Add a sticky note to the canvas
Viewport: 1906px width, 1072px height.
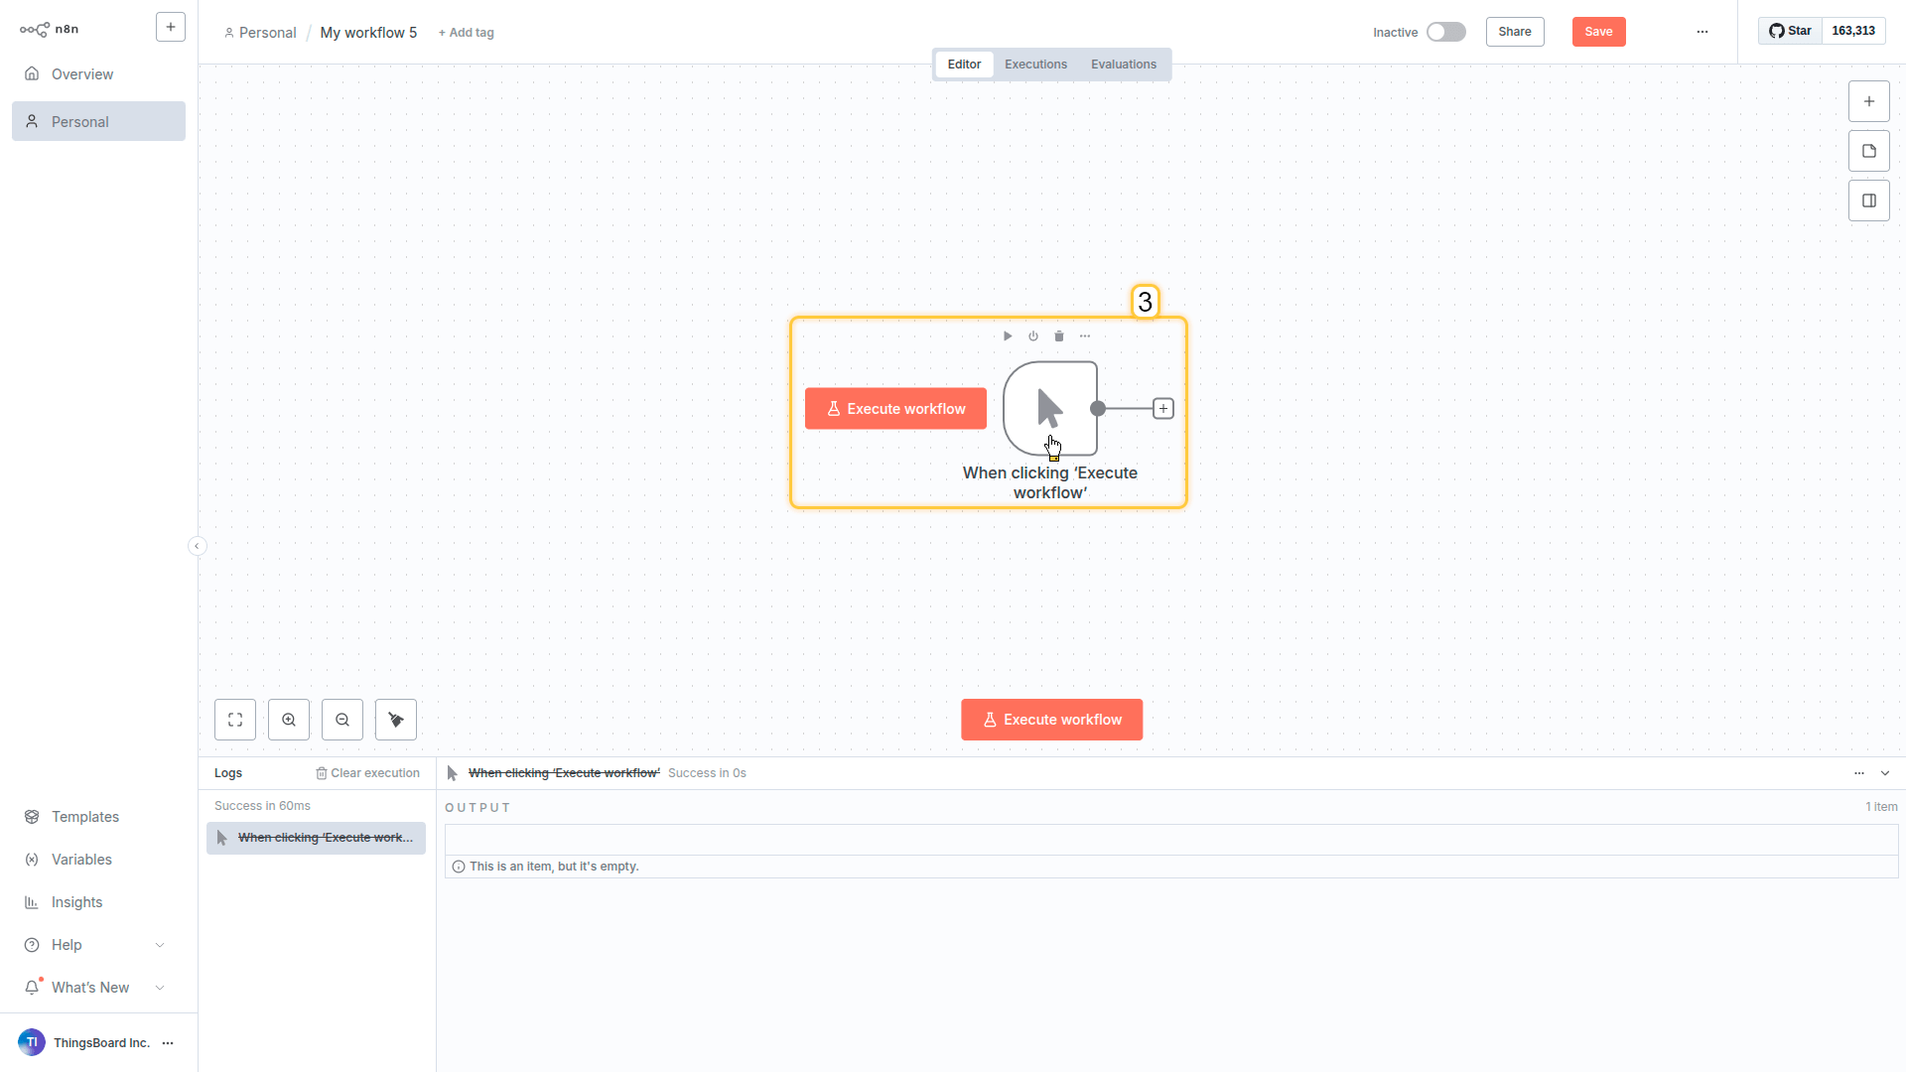(x=1868, y=151)
